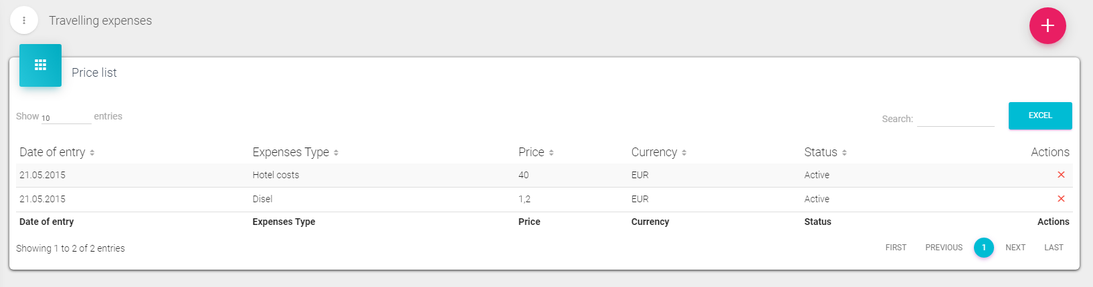
Task: Open the Show entries count dropdown
Action: pyautogui.click(x=66, y=117)
